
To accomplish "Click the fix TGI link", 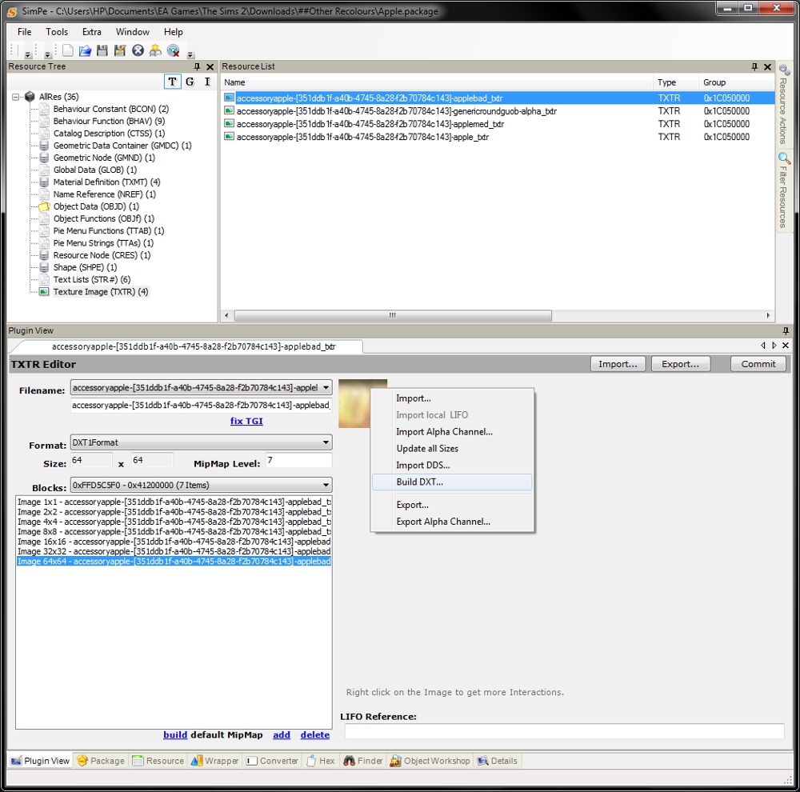I will (246, 421).
